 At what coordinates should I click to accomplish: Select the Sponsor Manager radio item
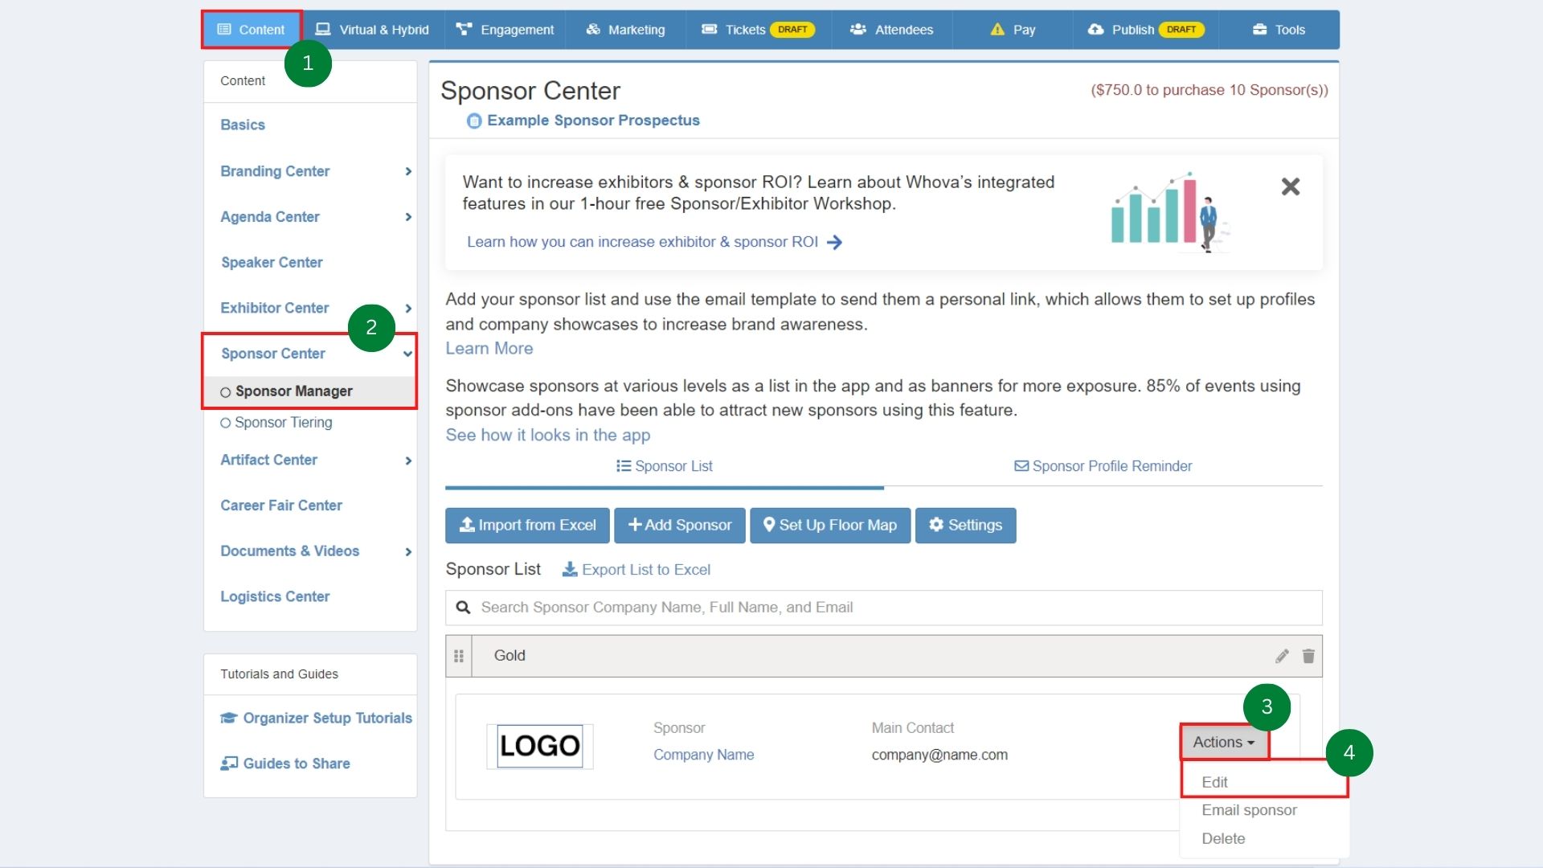click(226, 392)
